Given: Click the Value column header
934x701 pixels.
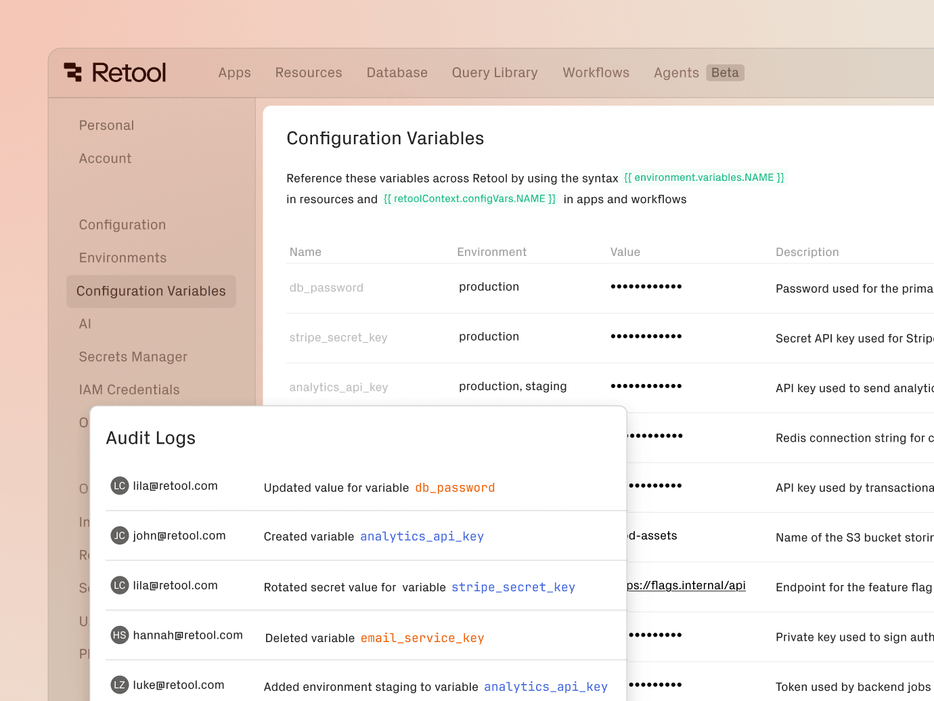Looking at the screenshot, I should (x=625, y=252).
